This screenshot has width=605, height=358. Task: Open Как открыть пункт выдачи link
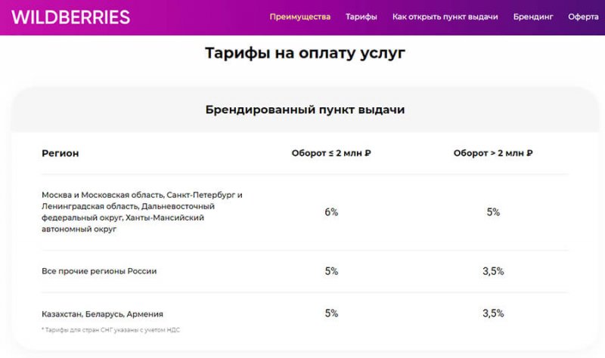[x=445, y=17]
